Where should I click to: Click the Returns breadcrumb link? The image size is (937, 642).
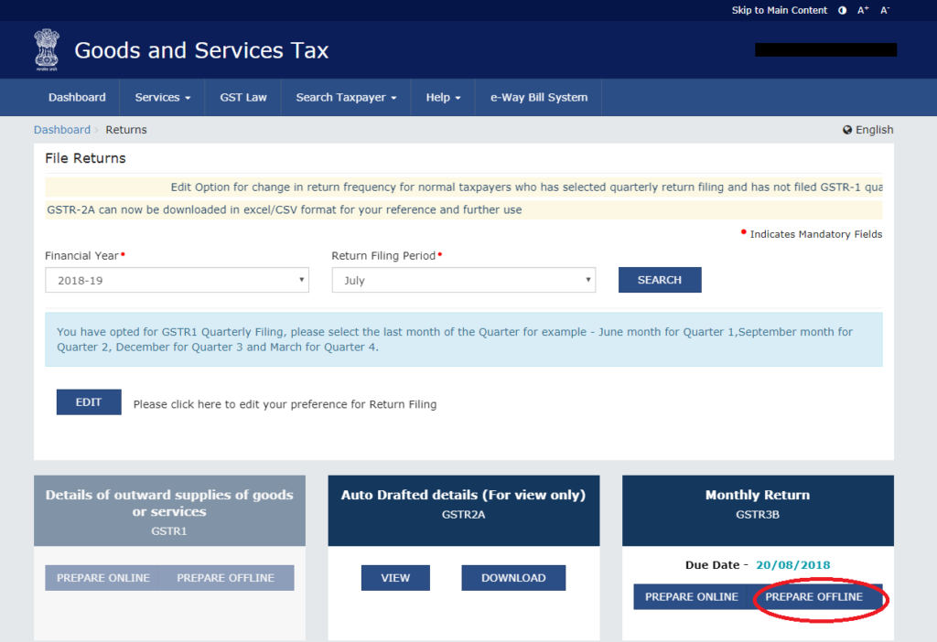[x=125, y=129]
